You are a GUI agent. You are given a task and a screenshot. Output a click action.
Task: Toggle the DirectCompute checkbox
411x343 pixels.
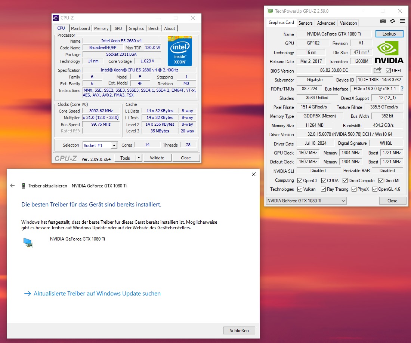click(x=345, y=181)
